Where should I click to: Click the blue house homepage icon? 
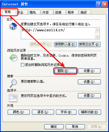pos(13,26)
